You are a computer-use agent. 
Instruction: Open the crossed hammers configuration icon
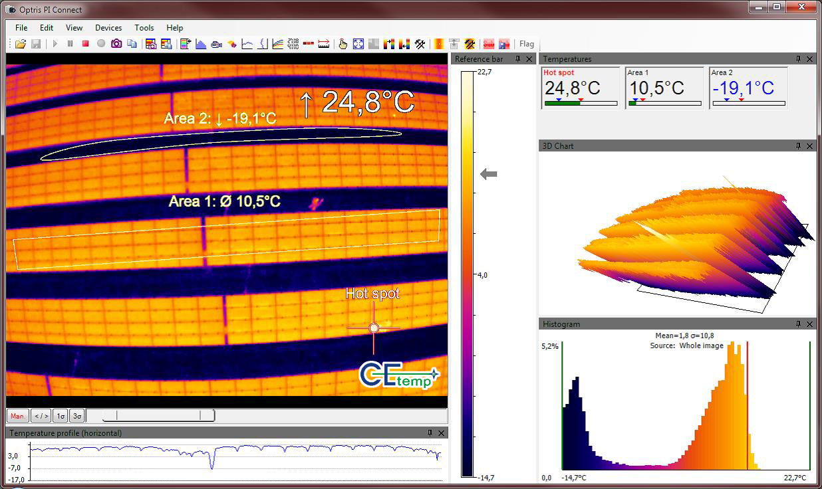(420, 44)
